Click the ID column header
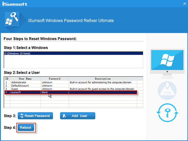The height and width of the screenshot is (141, 188). point(7,79)
